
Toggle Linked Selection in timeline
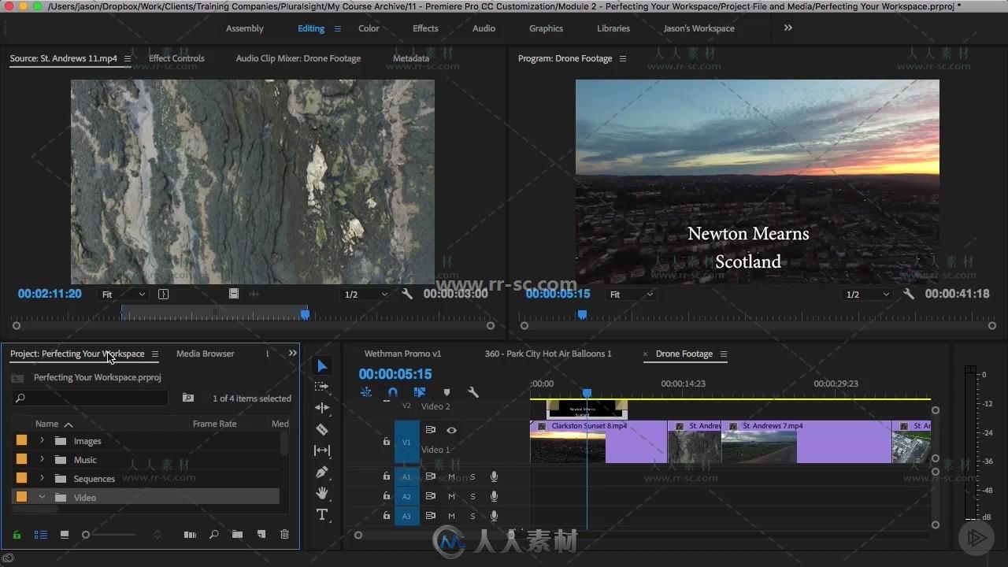pos(420,392)
